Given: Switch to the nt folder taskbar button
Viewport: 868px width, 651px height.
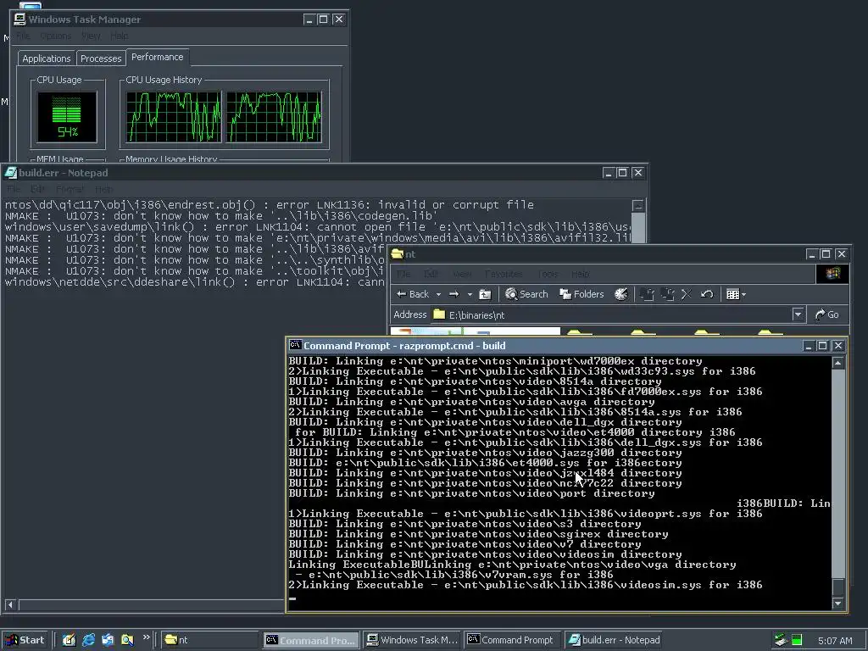Looking at the screenshot, I should [x=209, y=640].
